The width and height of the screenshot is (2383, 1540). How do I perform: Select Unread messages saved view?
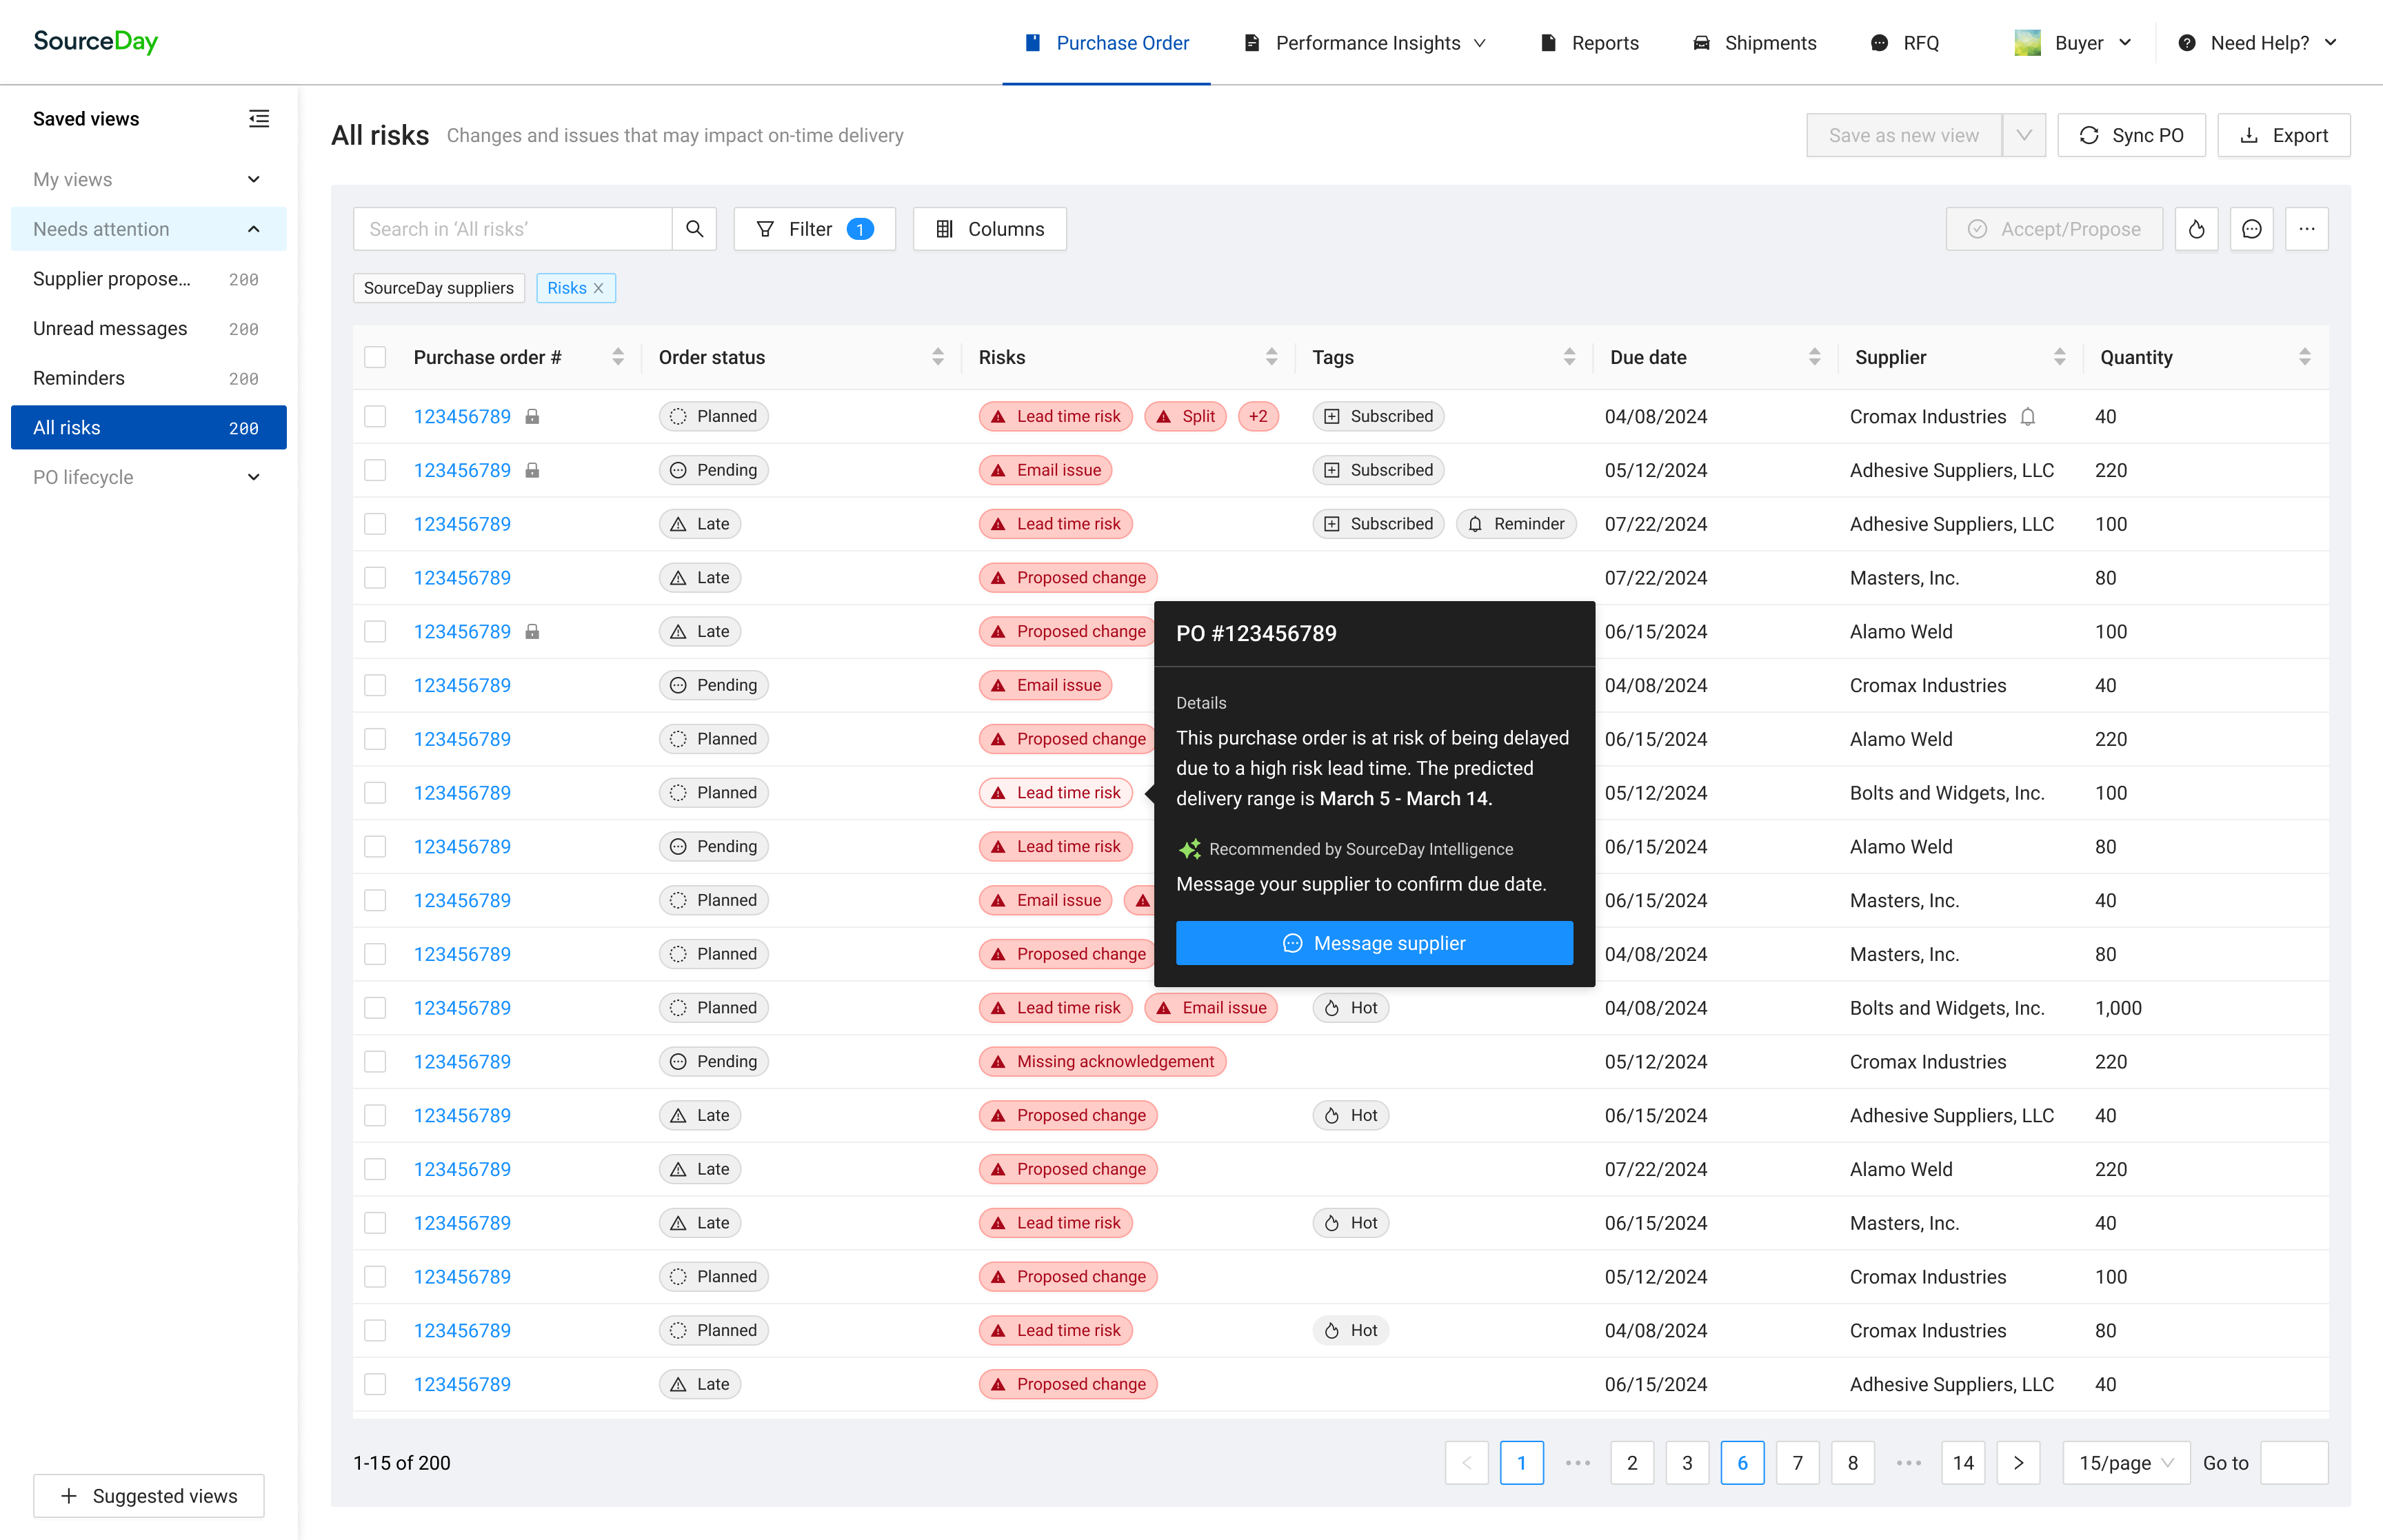tap(110, 328)
